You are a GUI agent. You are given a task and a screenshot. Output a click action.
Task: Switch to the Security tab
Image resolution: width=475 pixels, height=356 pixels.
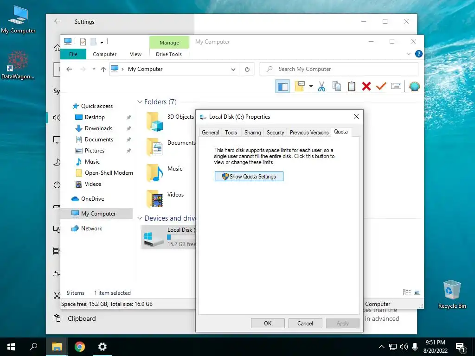[x=276, y=133]
